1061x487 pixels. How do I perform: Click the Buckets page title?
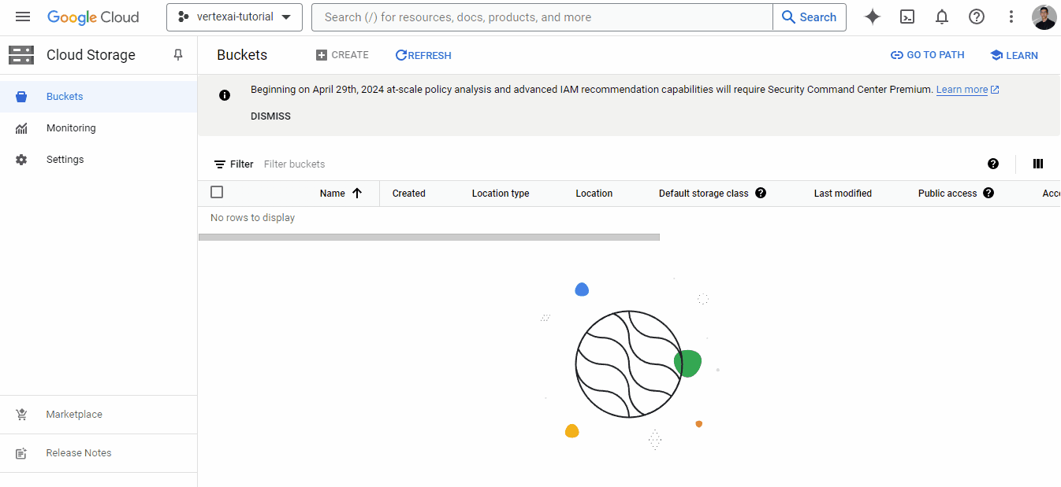pyautogui.click(x=242, y=55)
